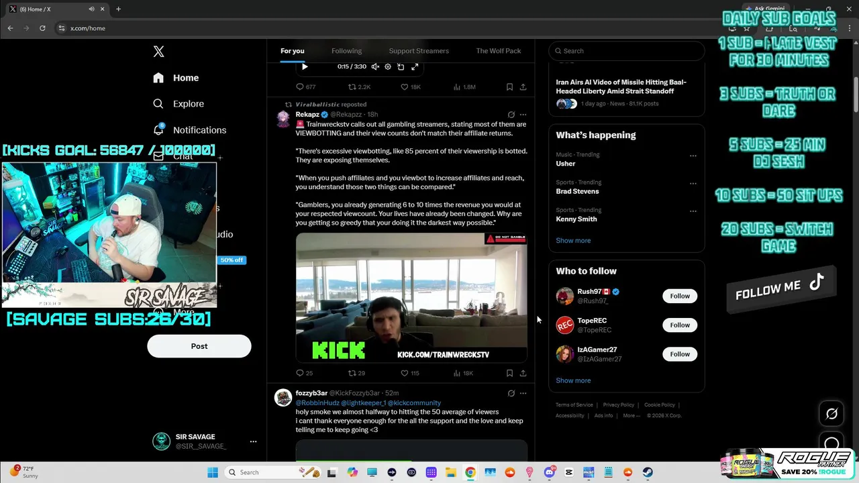Bookmark the post with 677 replies

pos(509,87)
